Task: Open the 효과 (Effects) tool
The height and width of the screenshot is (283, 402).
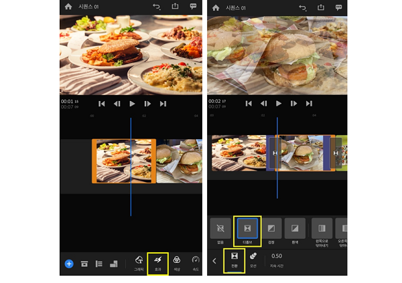Action: click(x=158, y=264)
